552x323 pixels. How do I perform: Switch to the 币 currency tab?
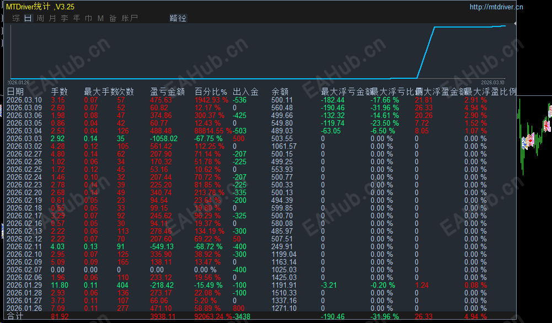88,18
